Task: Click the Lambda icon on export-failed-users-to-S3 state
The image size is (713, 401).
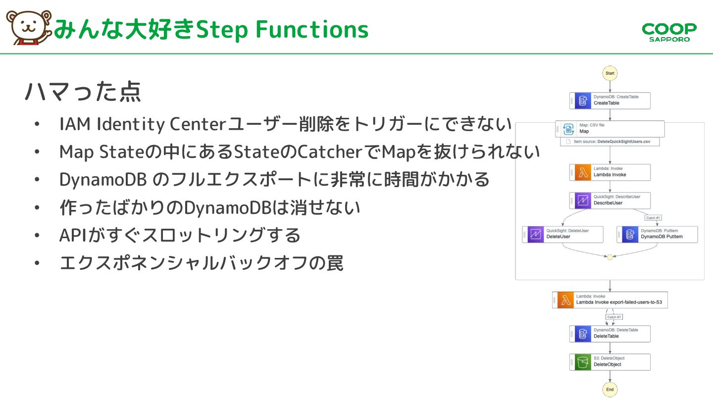Action: click(565, 300)
